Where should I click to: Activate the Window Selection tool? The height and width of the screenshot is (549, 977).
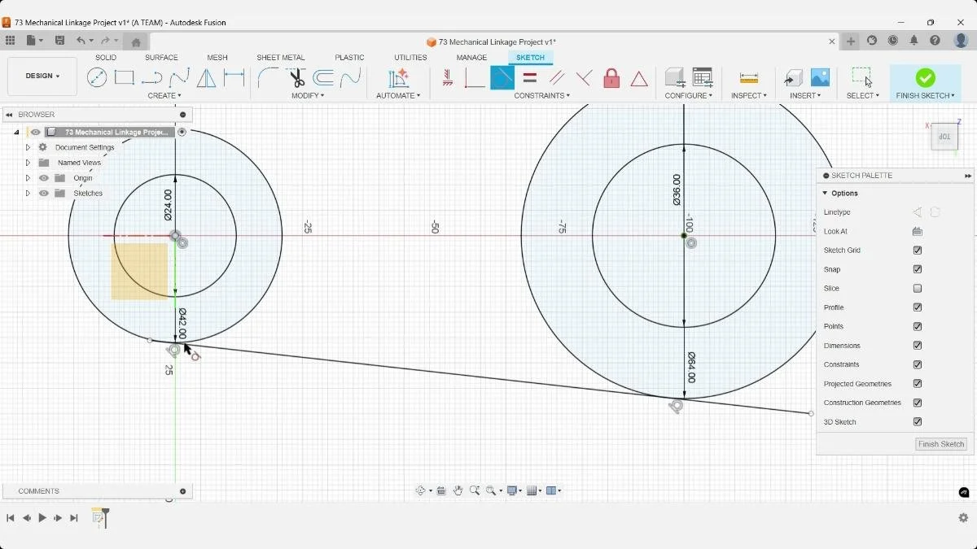tap(862, 77)
